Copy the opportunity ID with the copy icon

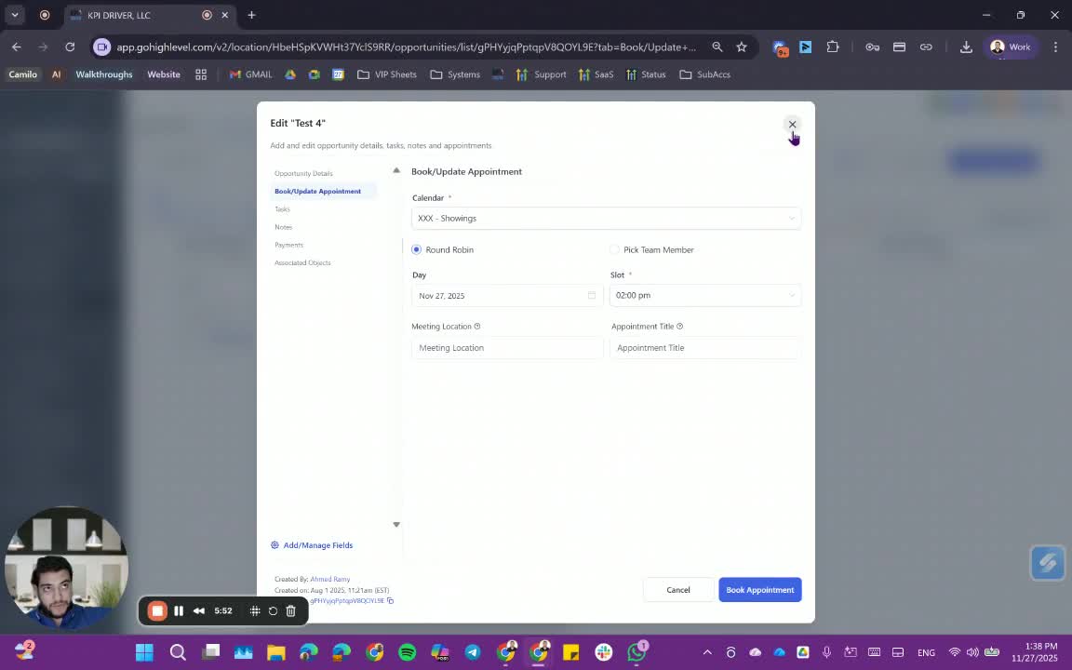[x=391, y=601]
